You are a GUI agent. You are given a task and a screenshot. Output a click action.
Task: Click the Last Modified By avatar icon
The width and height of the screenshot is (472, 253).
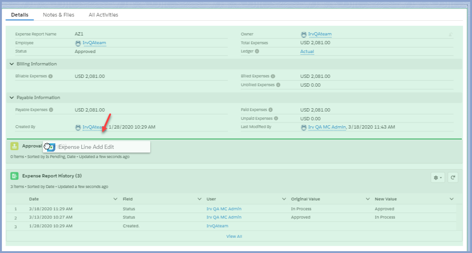point(303,128)
